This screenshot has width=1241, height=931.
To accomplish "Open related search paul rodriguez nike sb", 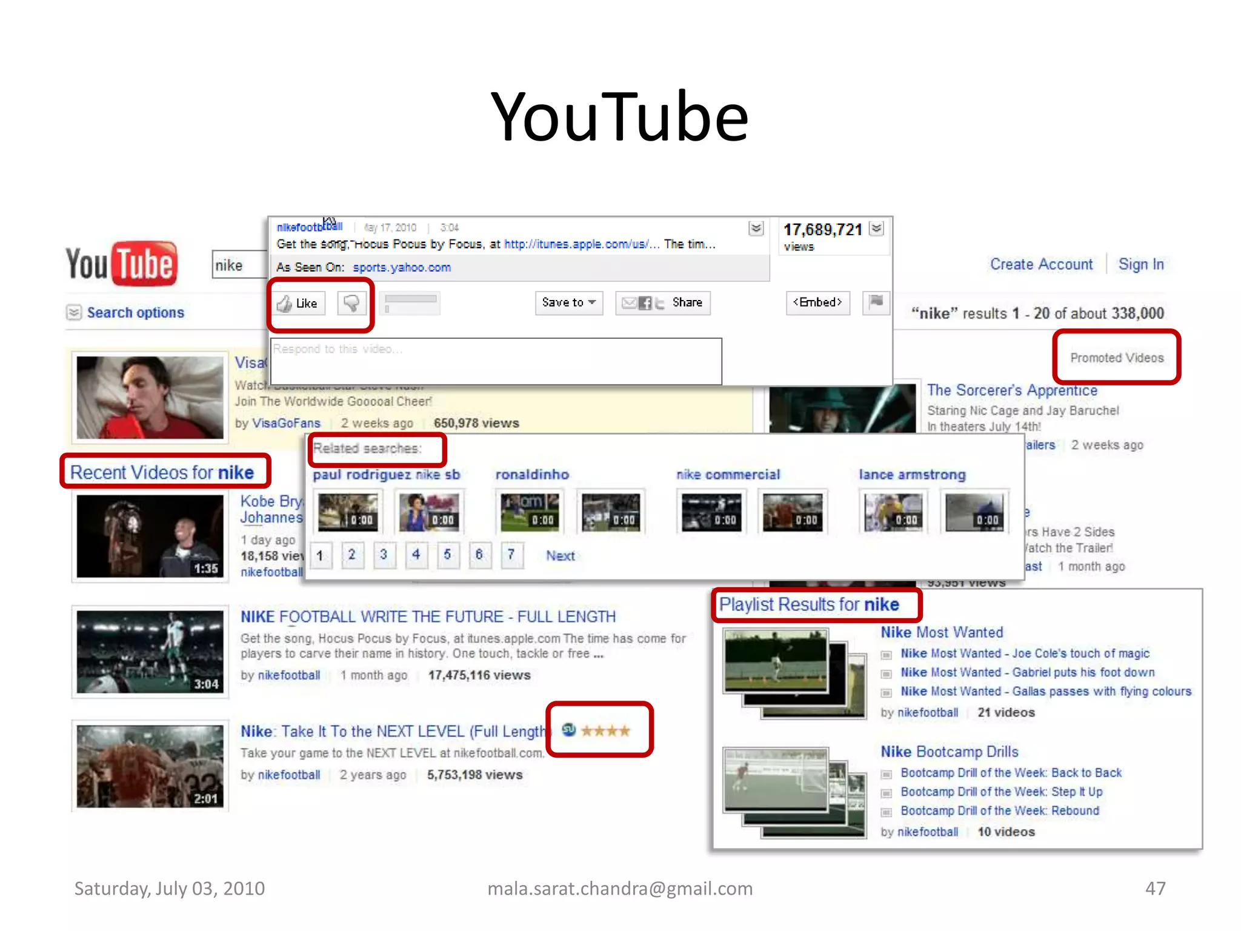I will (x=387, y=475).
